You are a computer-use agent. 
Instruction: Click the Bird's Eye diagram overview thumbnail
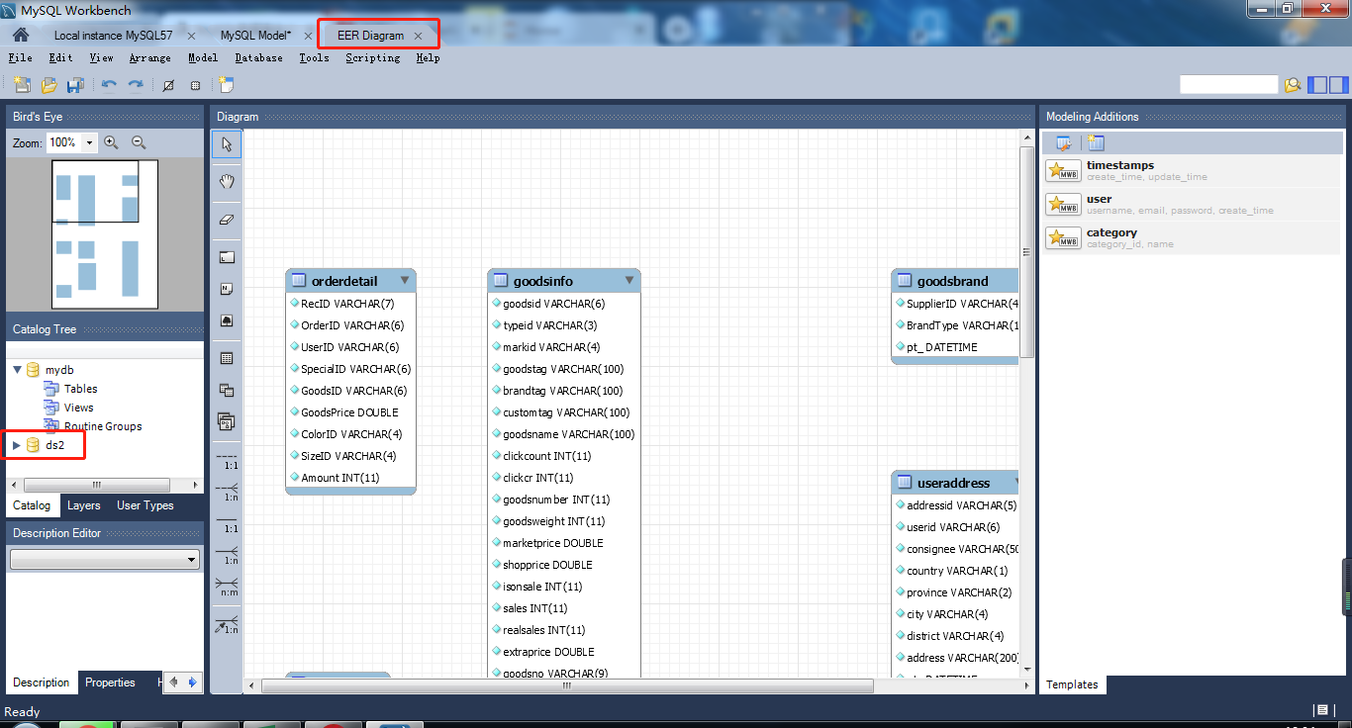[x=105, y=234]
